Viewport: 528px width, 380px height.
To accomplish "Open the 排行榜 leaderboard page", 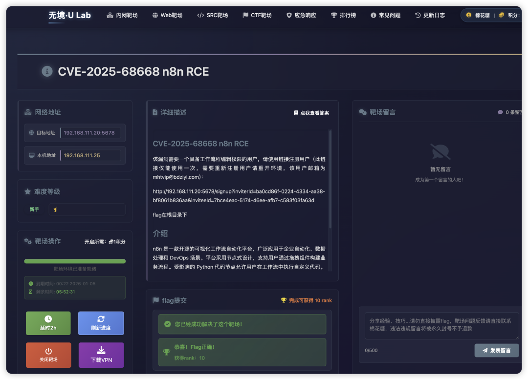I will pyautogui.click(x=344, y=15).
